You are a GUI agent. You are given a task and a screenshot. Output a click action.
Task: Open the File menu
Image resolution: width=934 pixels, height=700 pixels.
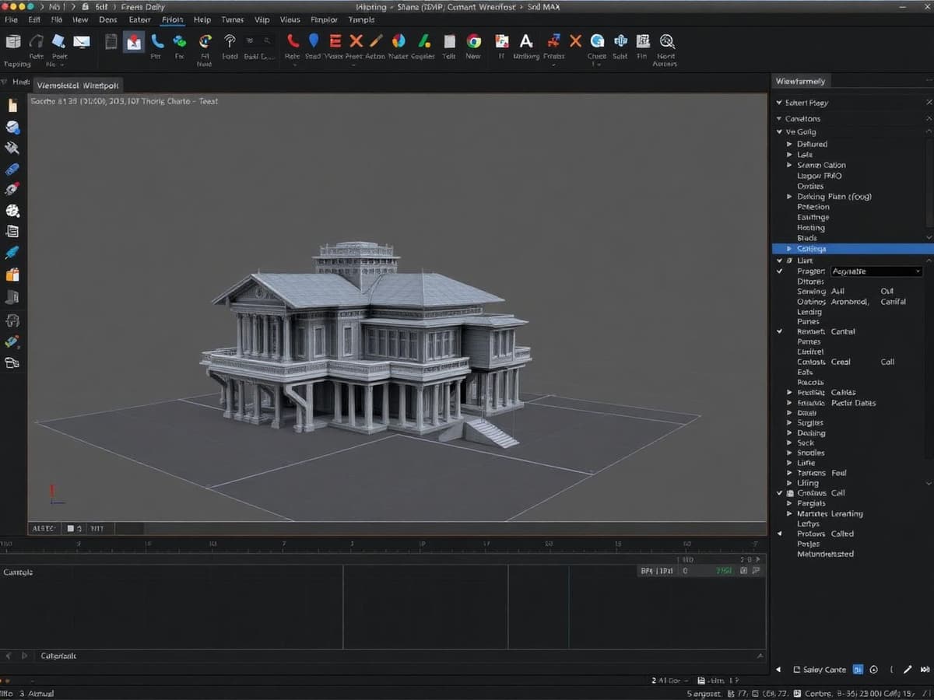pyautogui.click(x=11, y=19)
